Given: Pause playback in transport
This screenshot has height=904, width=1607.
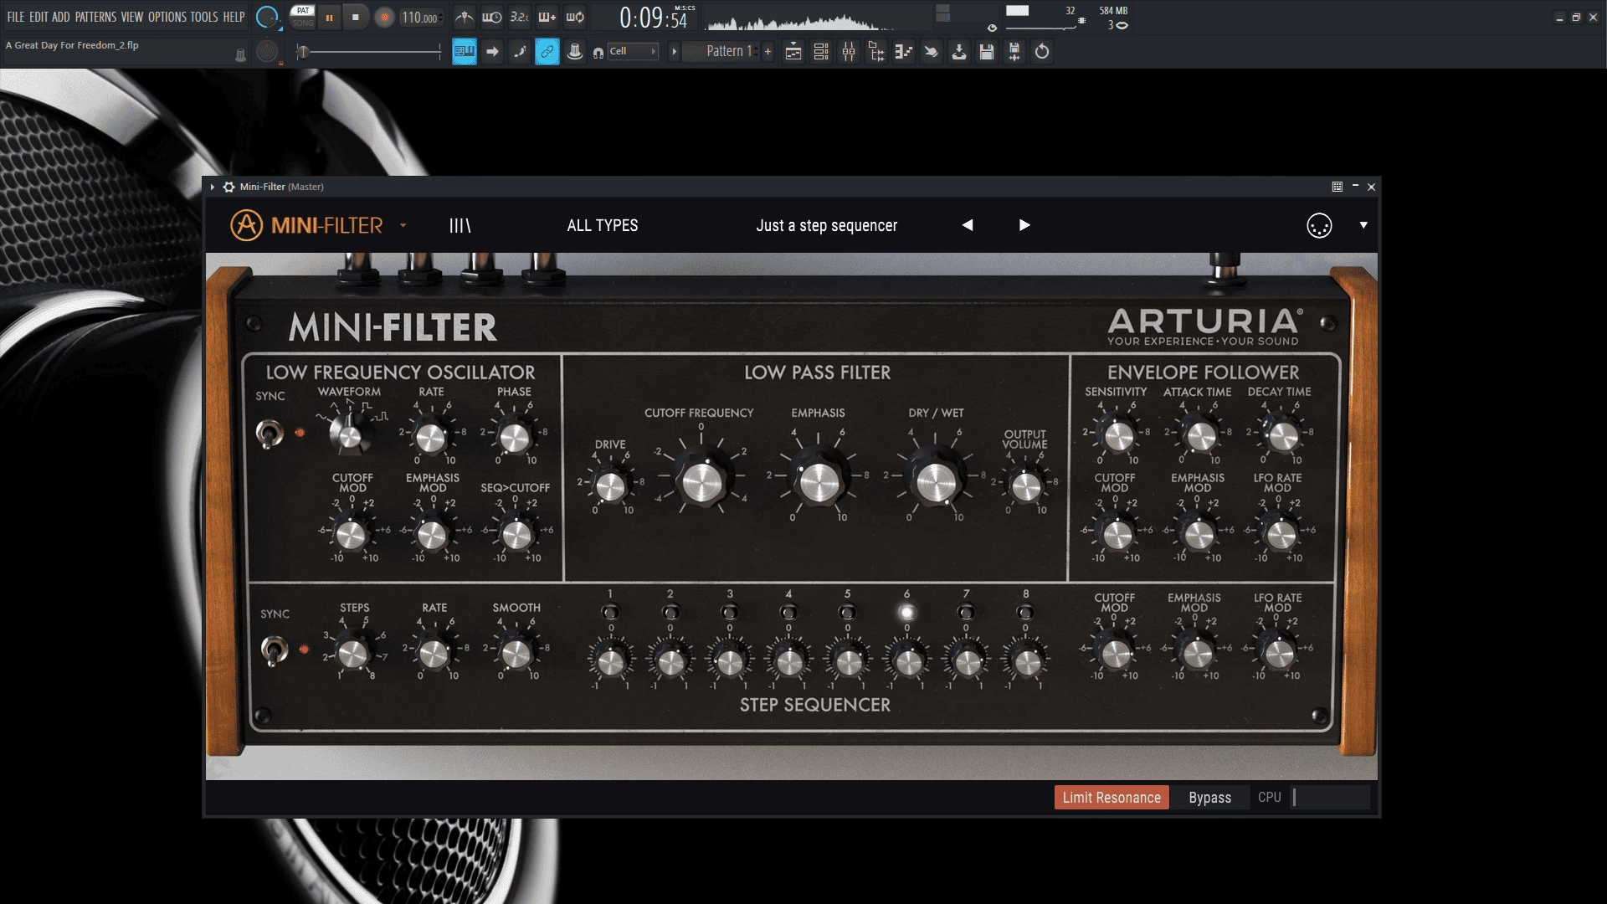Looking at the screenshot, I should [329, 18].
